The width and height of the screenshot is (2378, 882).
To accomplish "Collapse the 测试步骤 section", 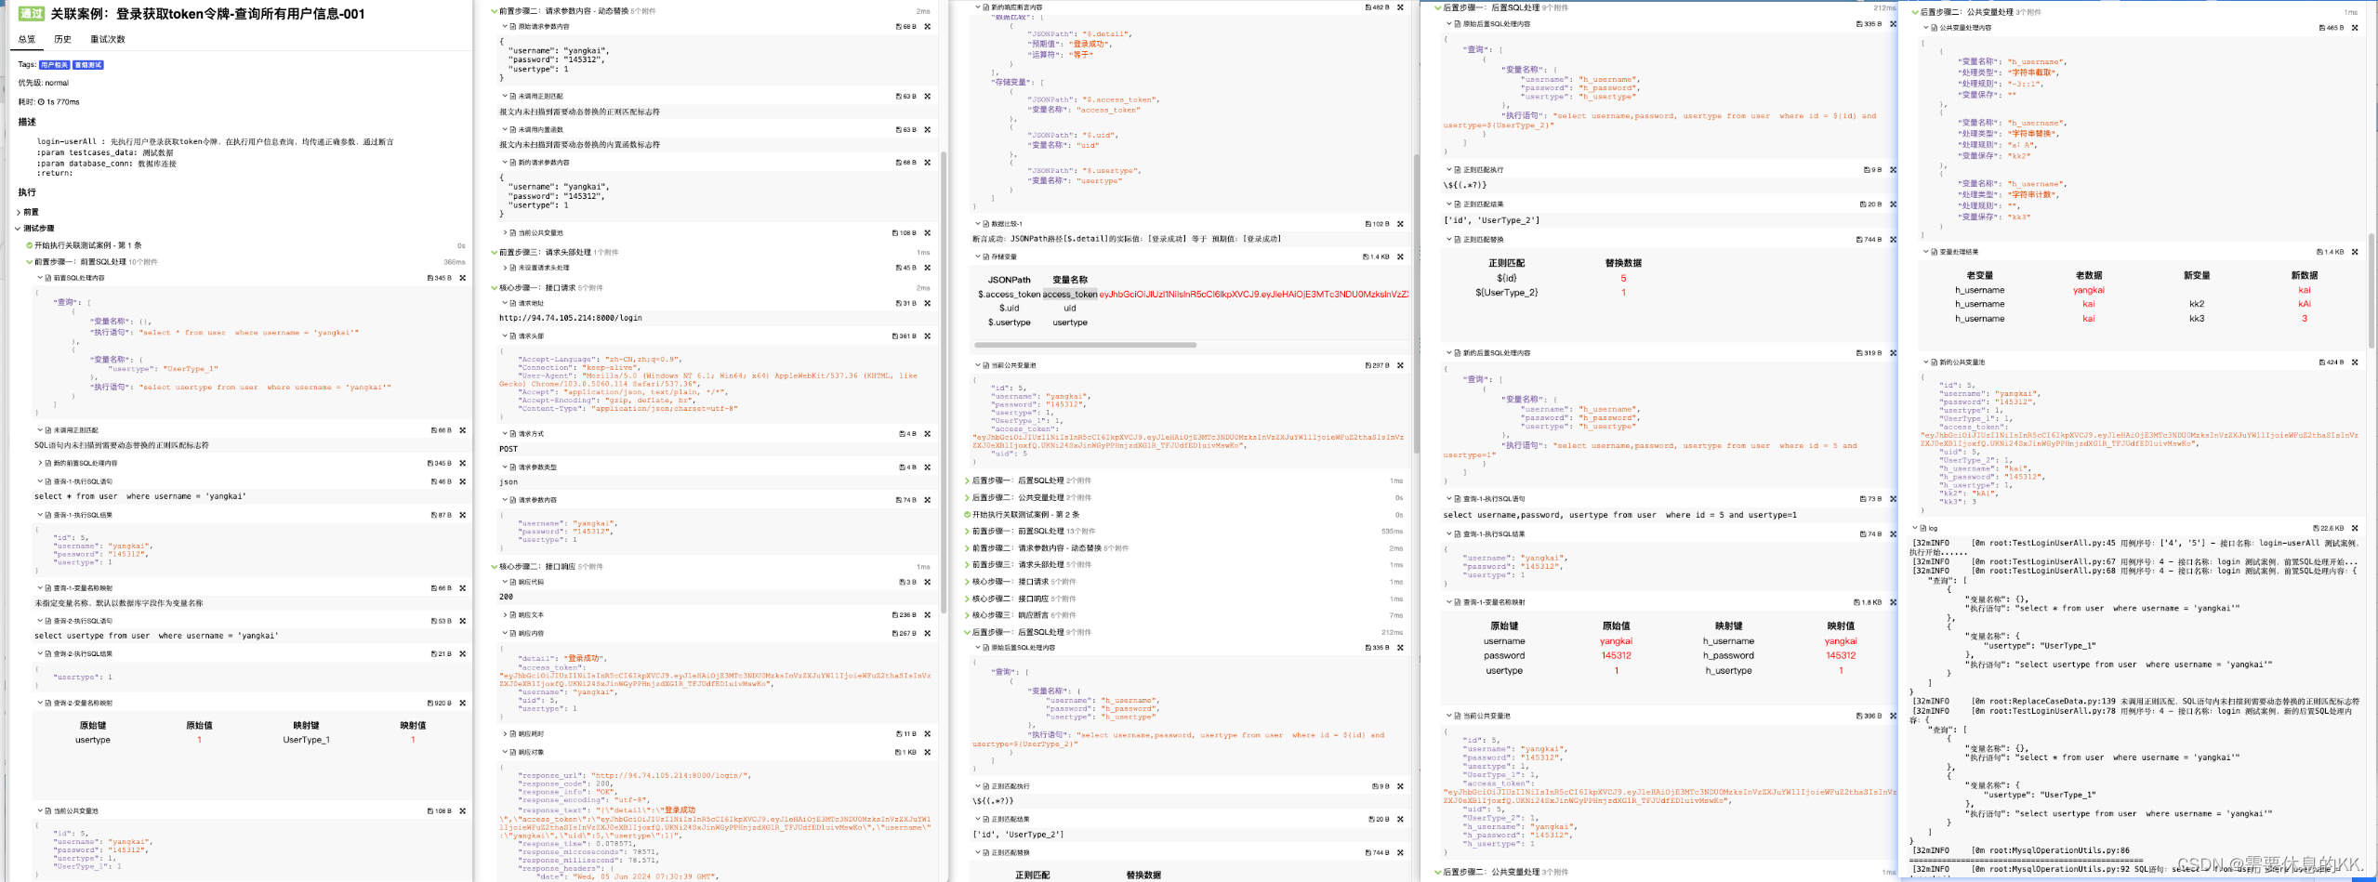I will tap(18, 229).
